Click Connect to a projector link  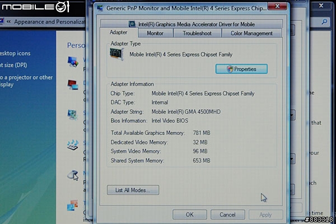[26, 81]
